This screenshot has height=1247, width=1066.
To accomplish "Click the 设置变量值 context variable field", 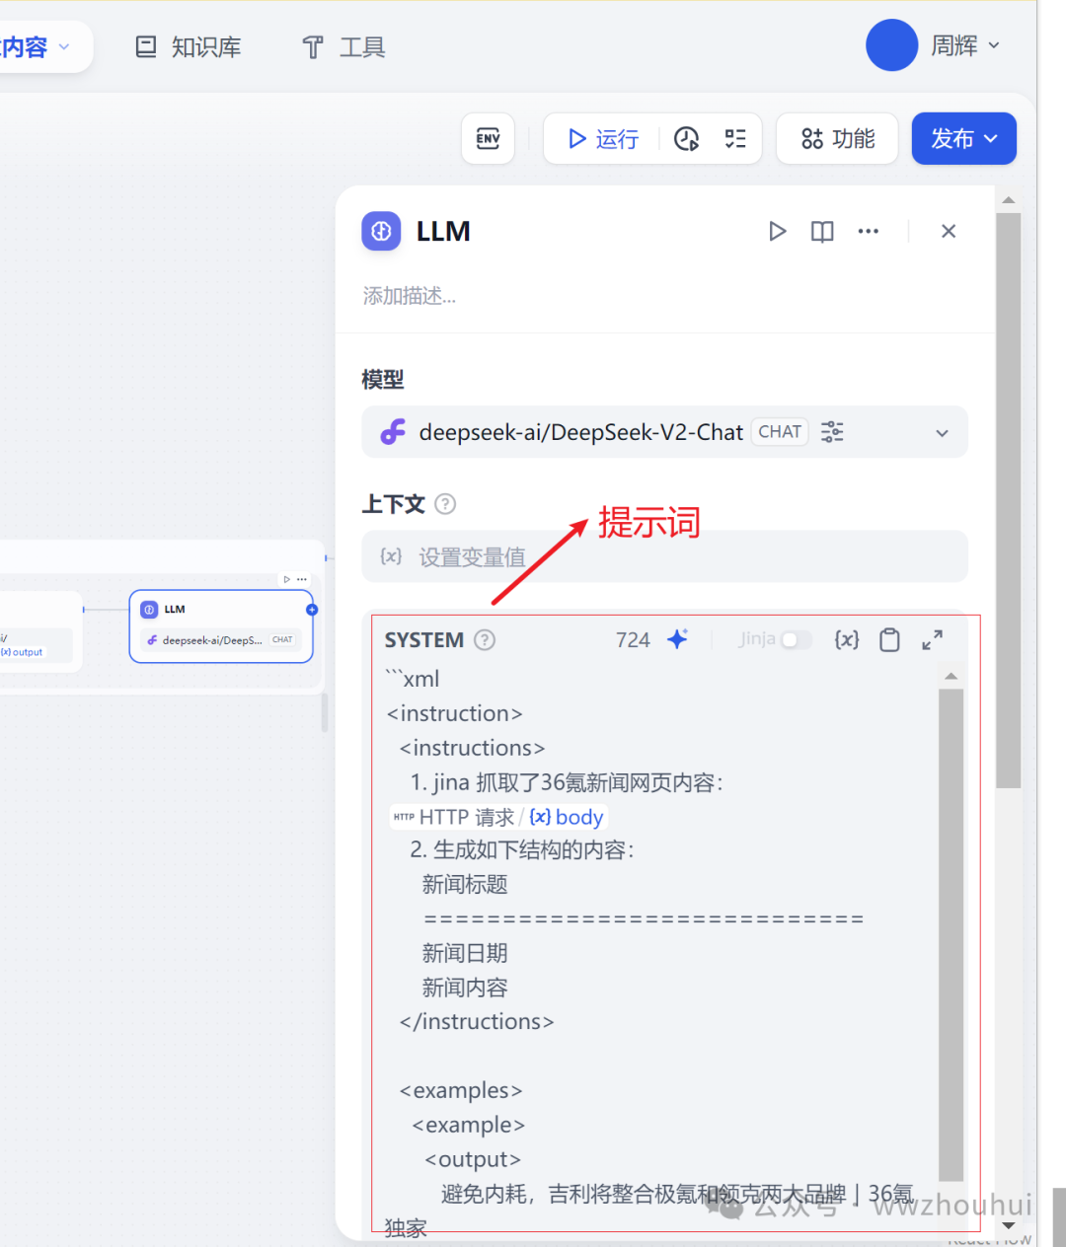I will tap(664, 557).
